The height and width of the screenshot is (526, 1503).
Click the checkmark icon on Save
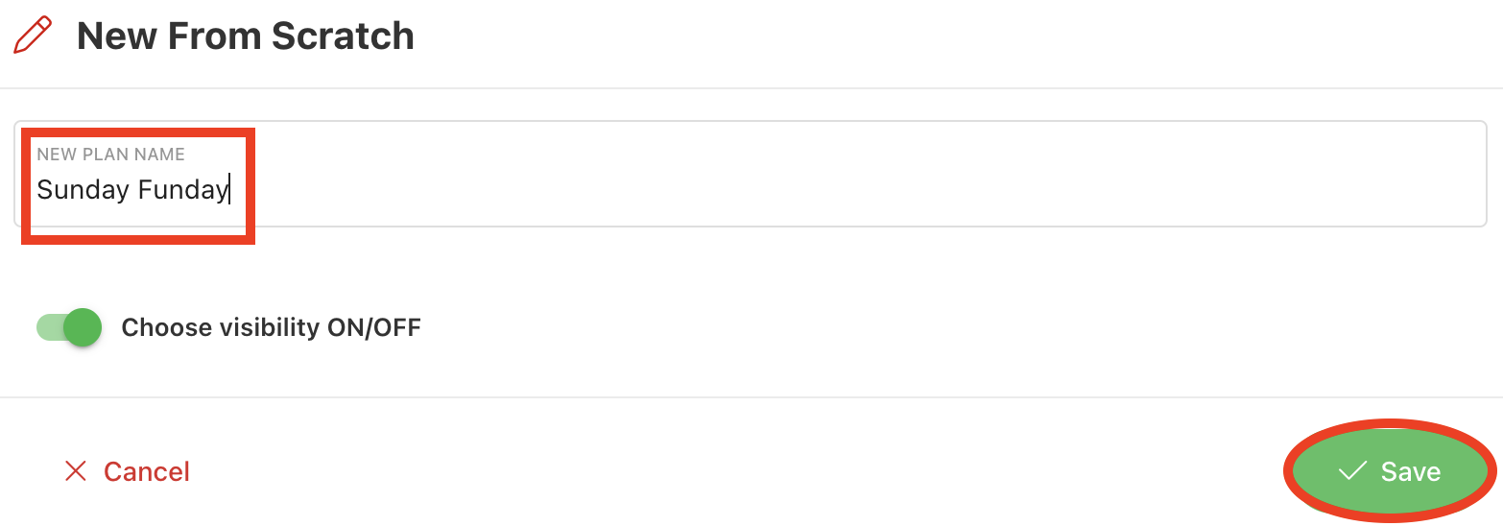pyautogui.click(x=1352, y=471)
